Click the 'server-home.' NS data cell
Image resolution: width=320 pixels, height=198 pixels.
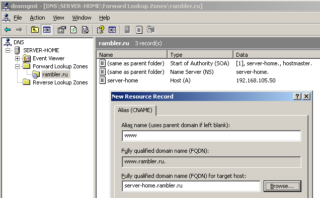(252, 72)
